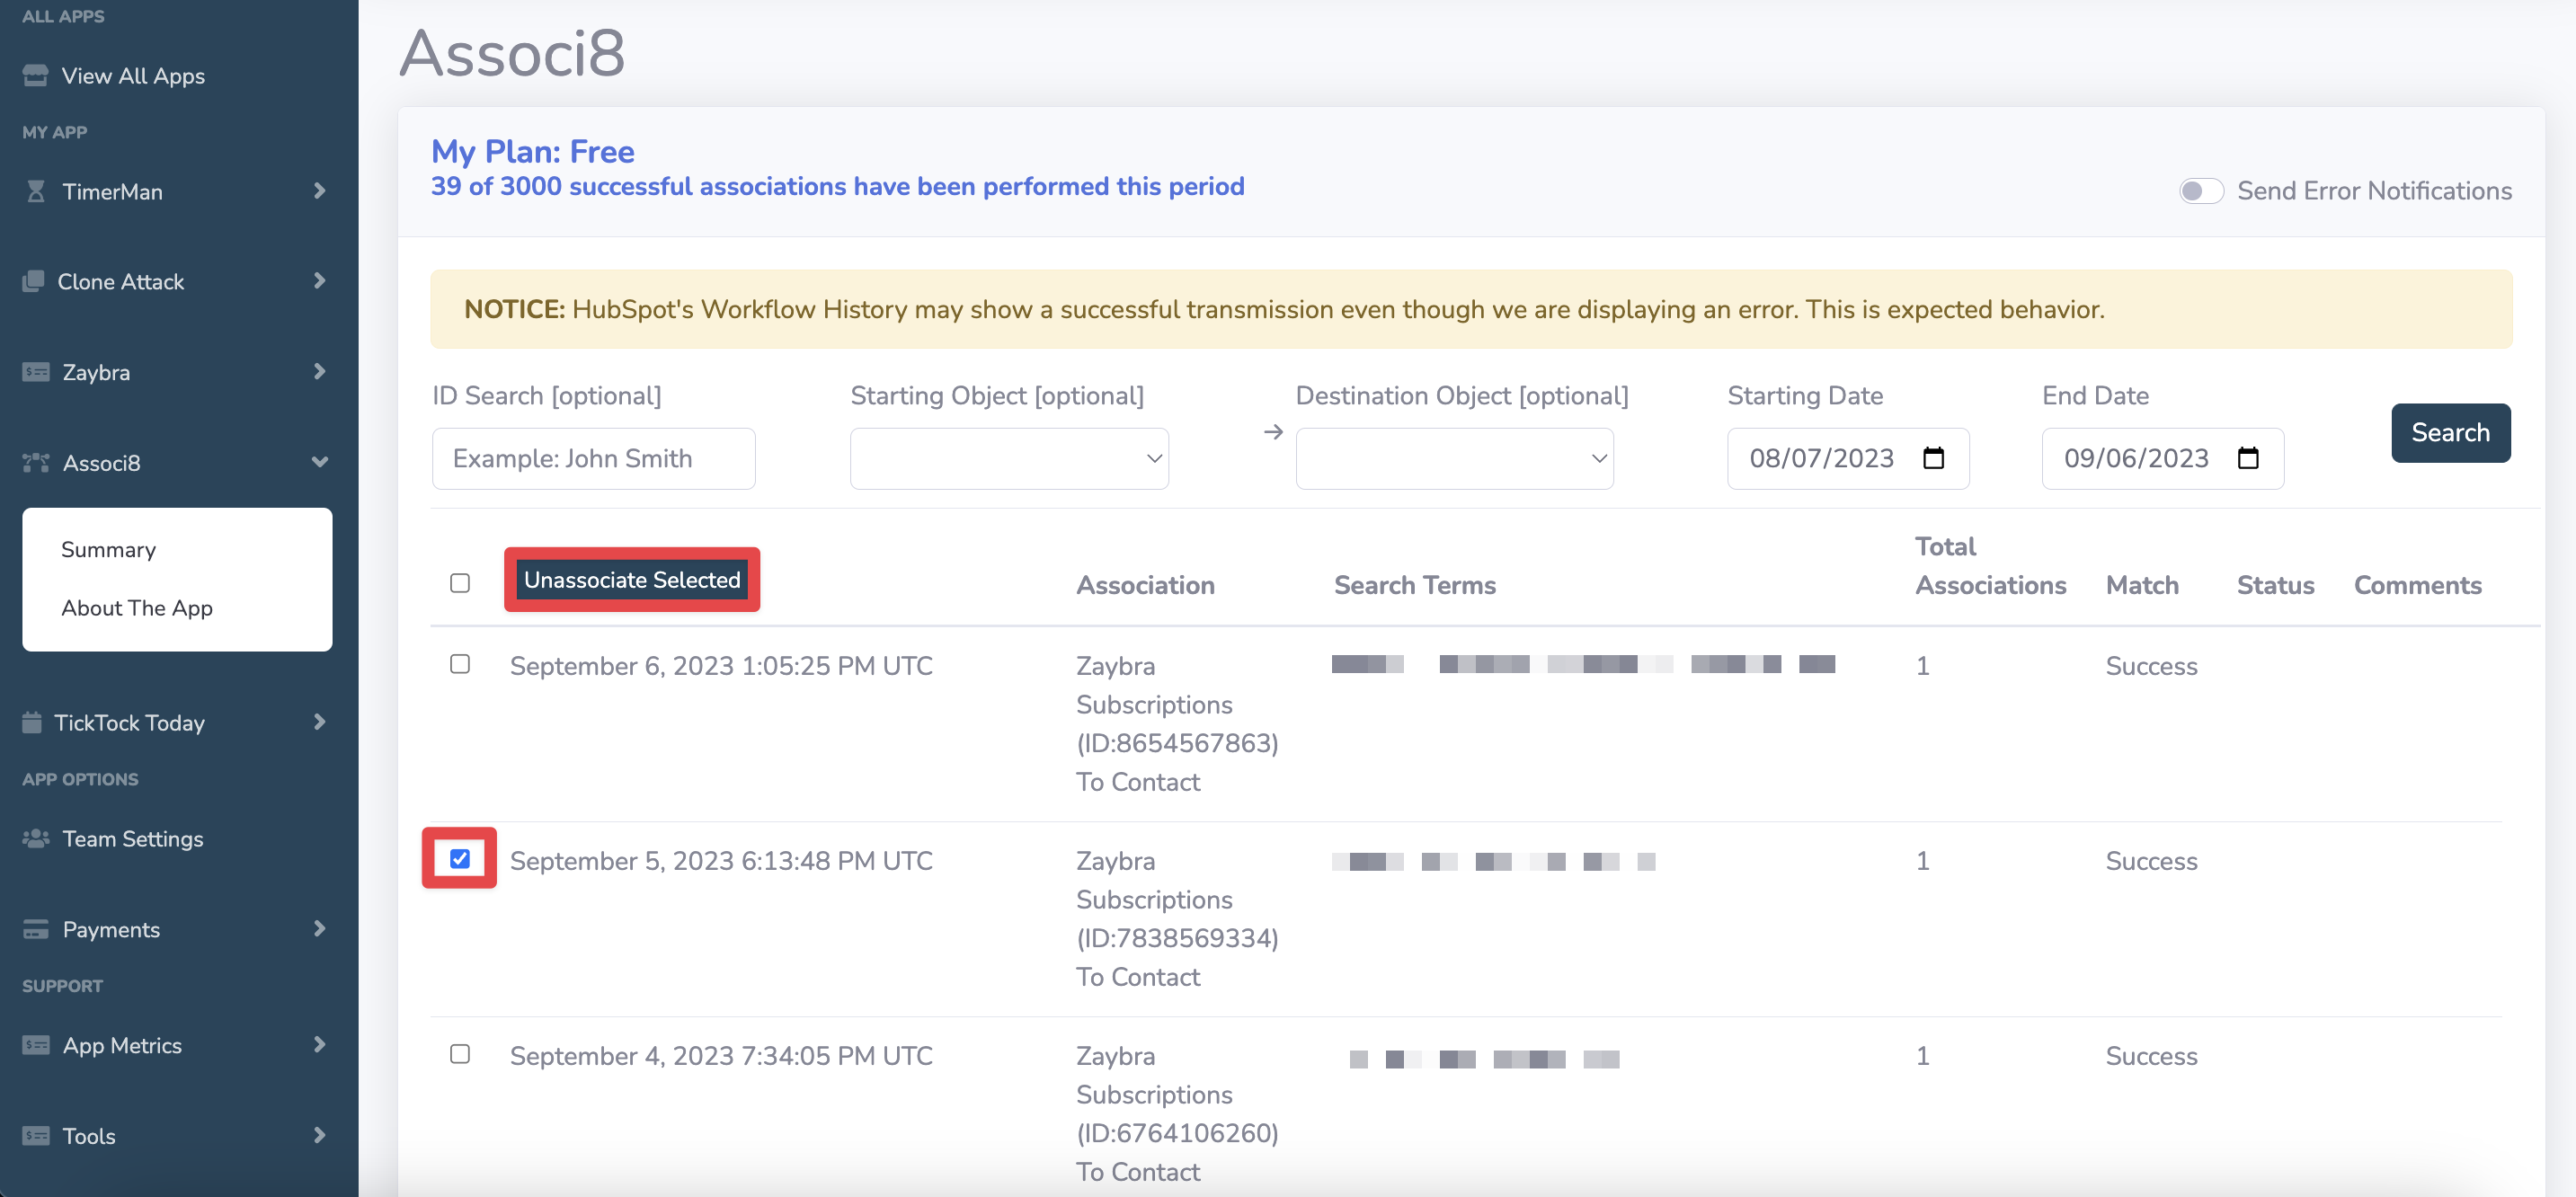Open the Destination Object dropdown
2576x1197 pixels.
(x=1453, y=458)
